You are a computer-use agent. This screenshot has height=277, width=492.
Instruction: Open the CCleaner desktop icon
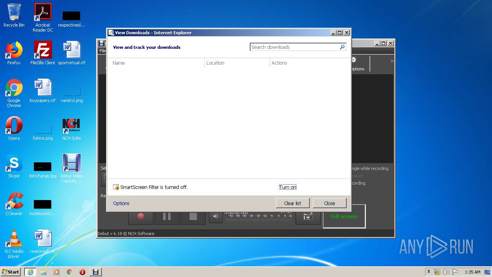[x=14, y=204]
